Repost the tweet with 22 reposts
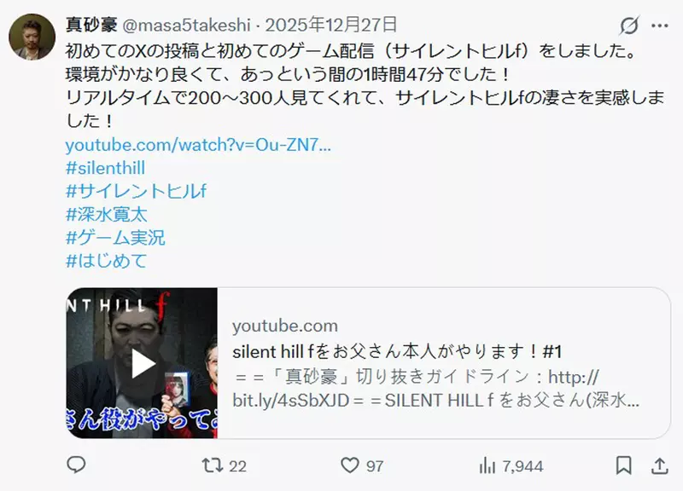The image size is (683, 491). coord(224,465)
